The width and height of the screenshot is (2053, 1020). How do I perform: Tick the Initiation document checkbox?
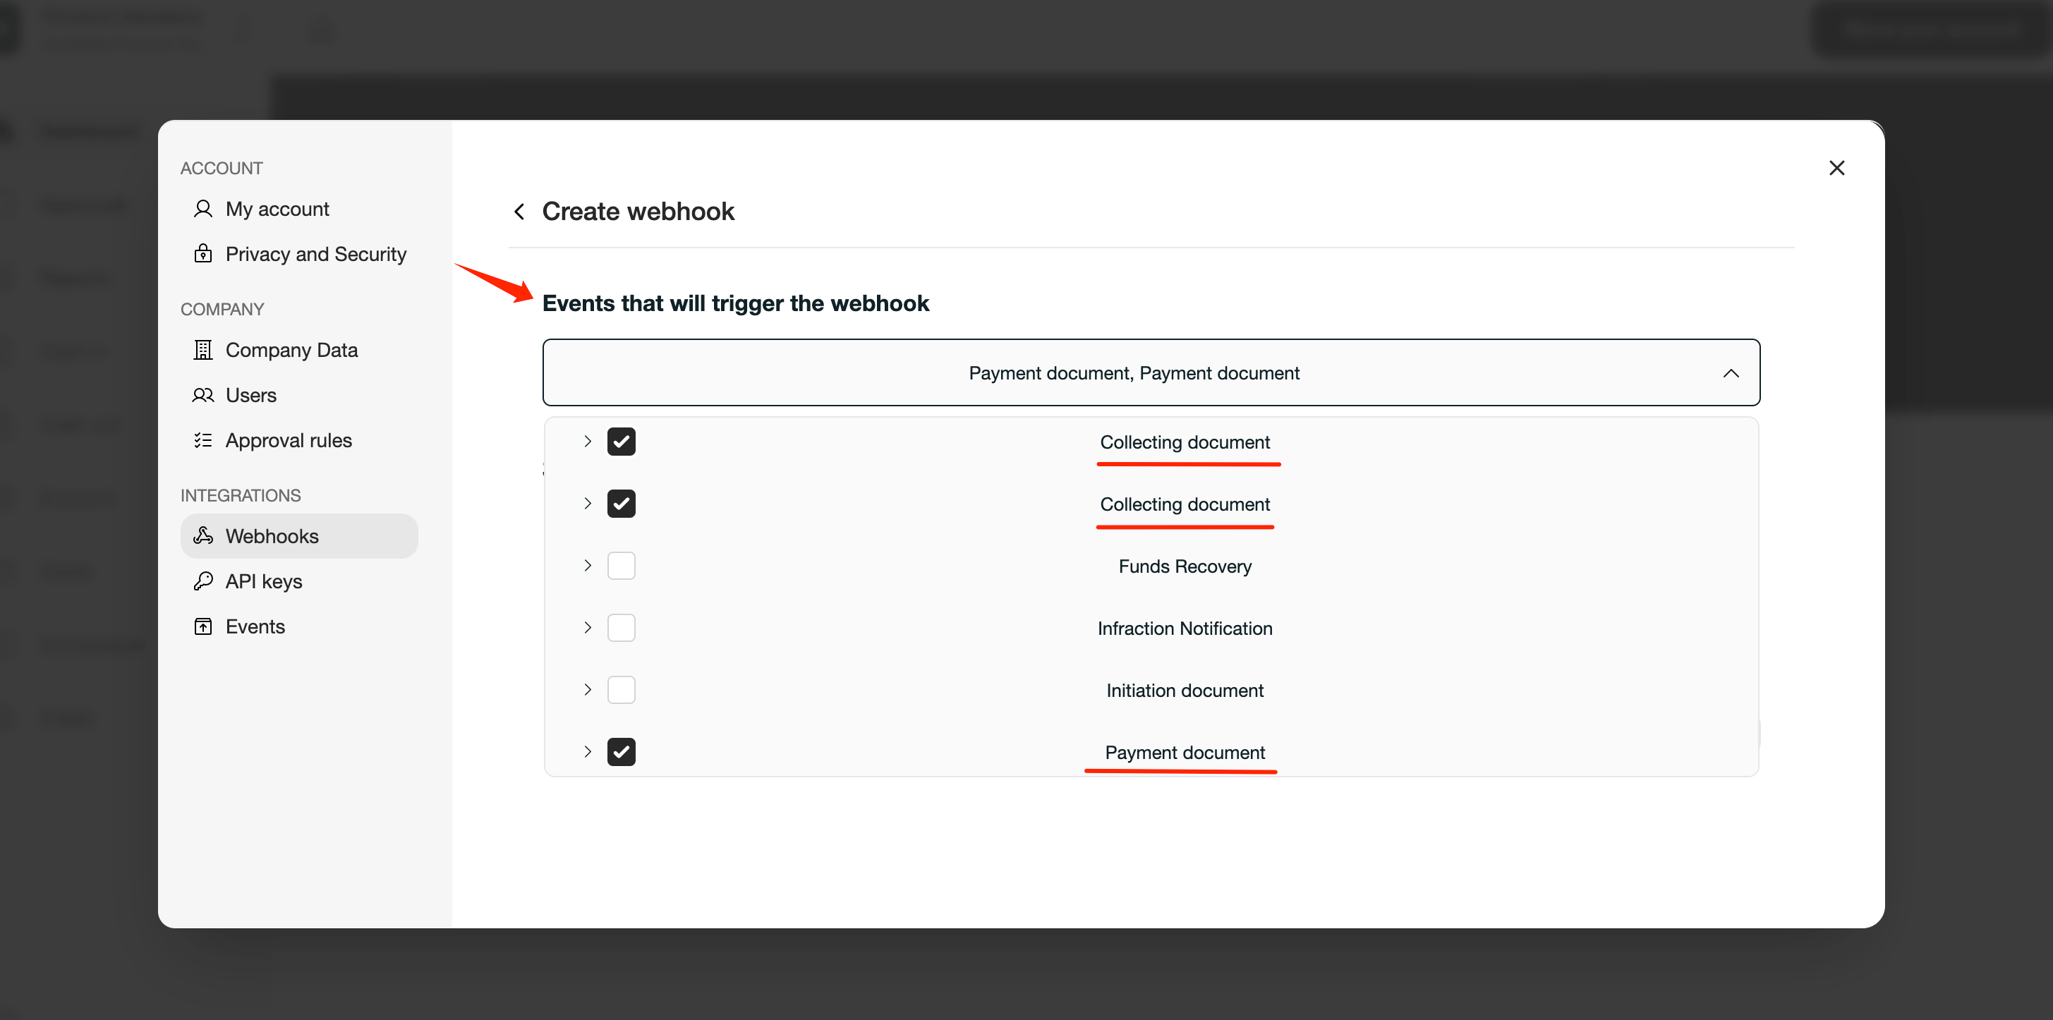tap(621, 690)
